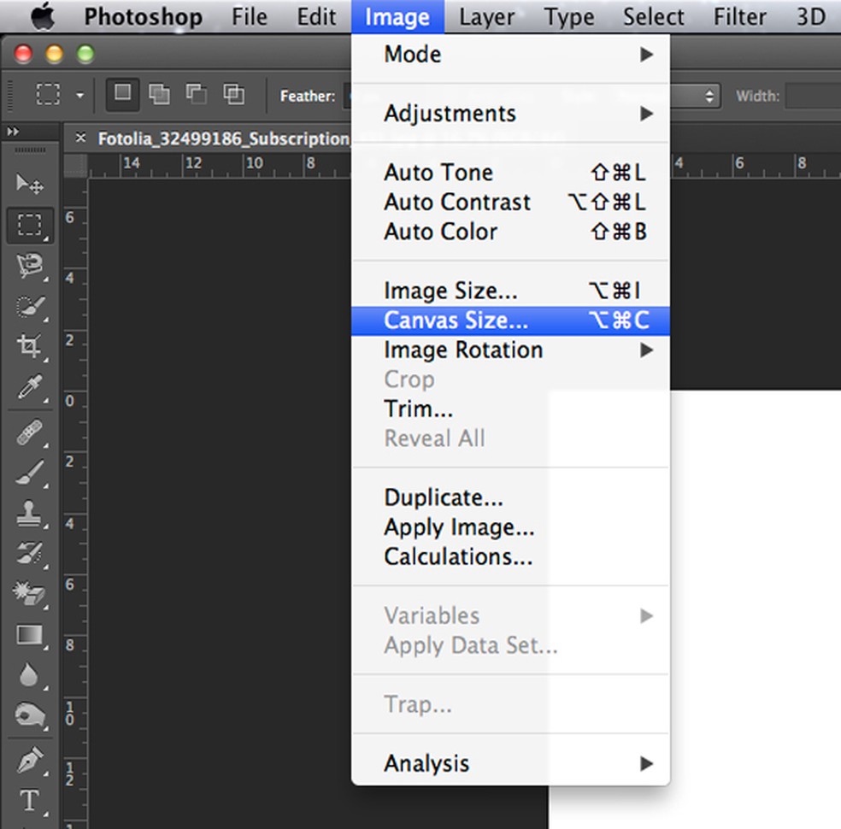Choose Subtract from selection mode button

coord(197,94)
